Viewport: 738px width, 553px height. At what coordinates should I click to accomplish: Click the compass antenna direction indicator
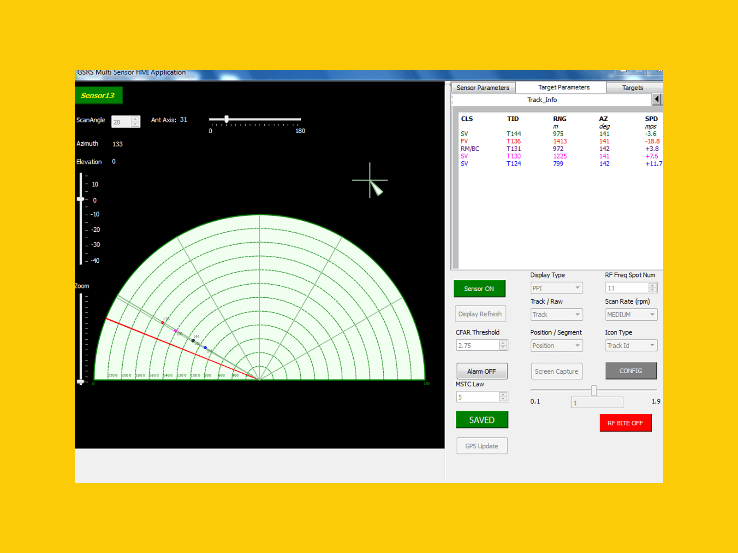(x=370, y=180)
